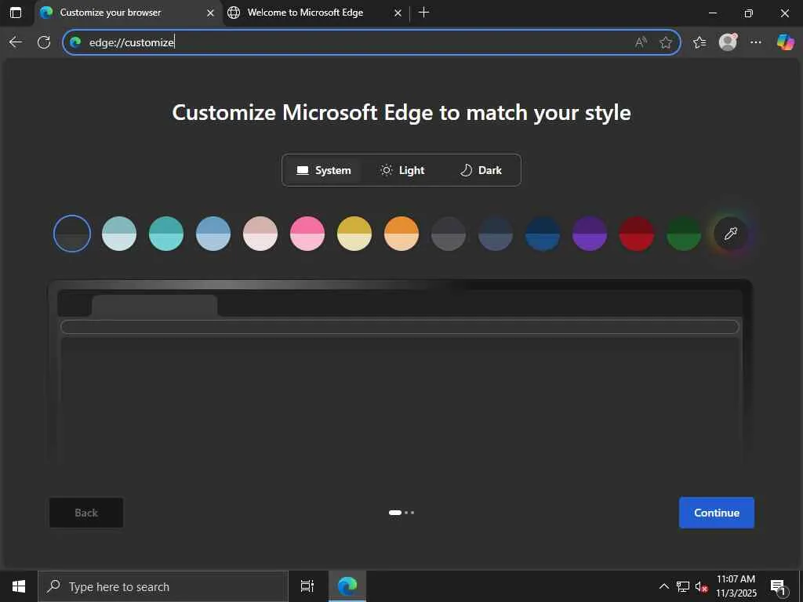Open the network status tray icon
The width and height of the screenshot is (803, 602).
click(683, 586)
